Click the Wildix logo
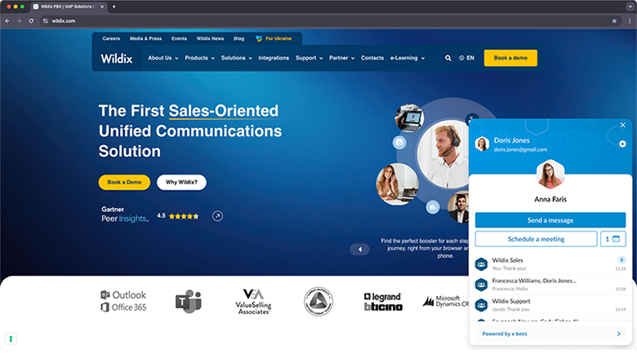 click(x=117, y=59)
